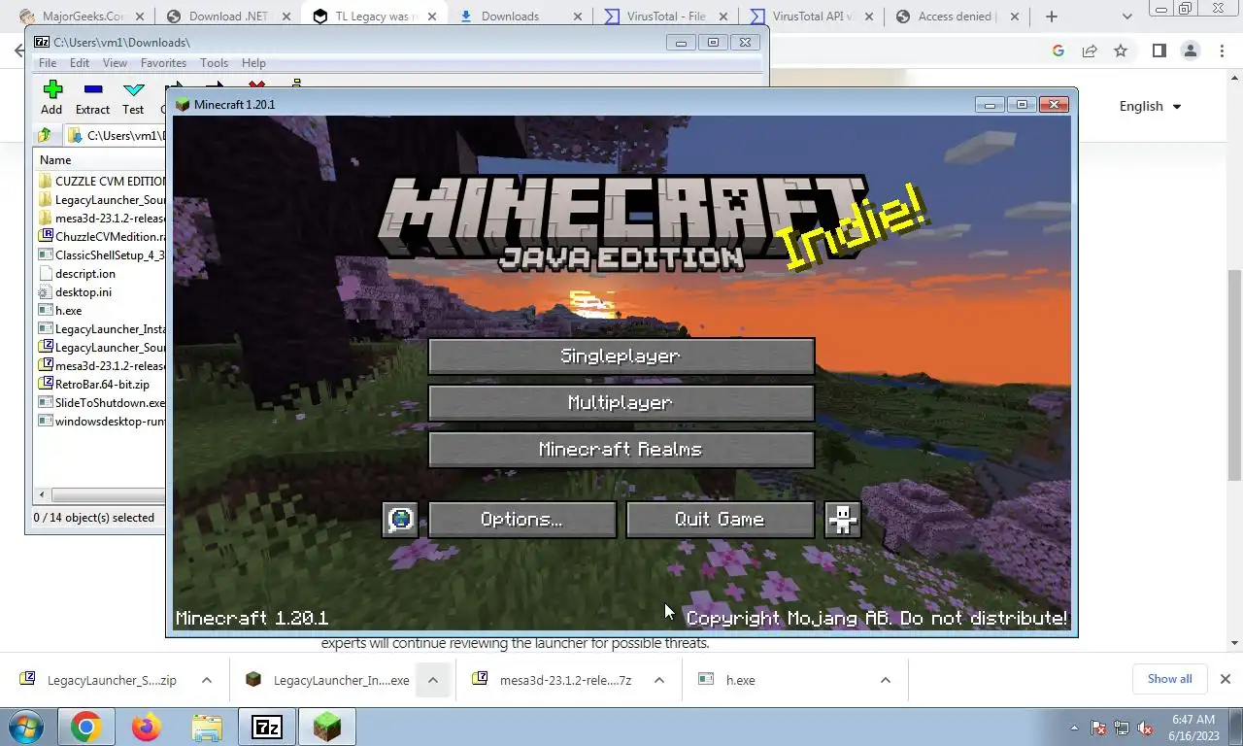Toggle Chrome side panel icon
The height and width of the screenshot is (746, 1243).
1159,51
